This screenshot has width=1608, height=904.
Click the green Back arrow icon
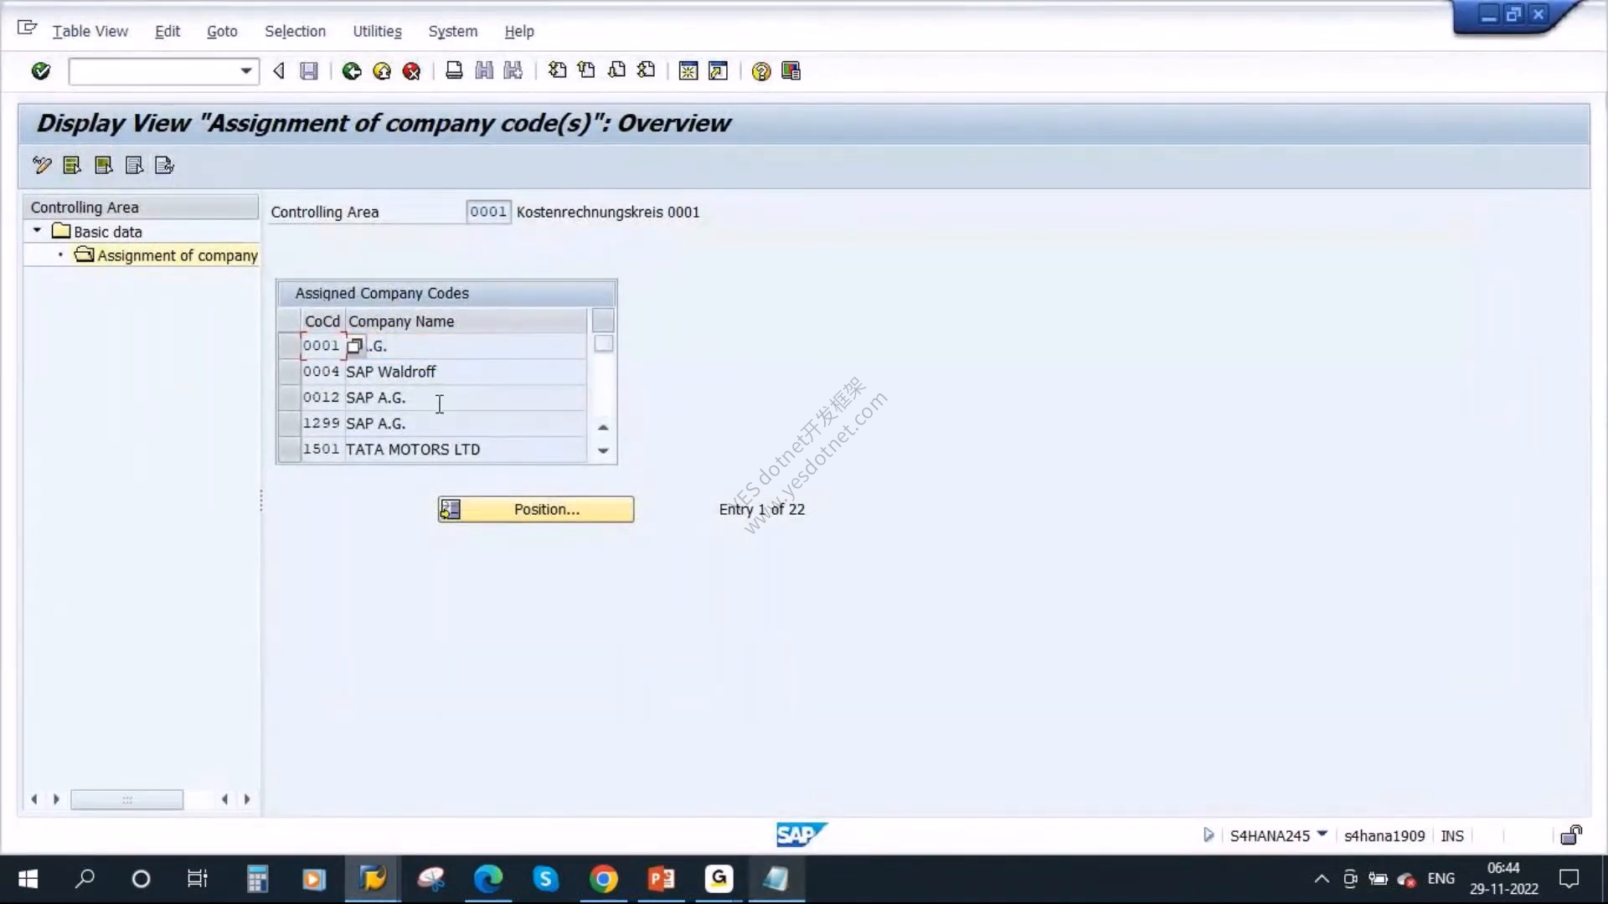(x=352, y=71)
